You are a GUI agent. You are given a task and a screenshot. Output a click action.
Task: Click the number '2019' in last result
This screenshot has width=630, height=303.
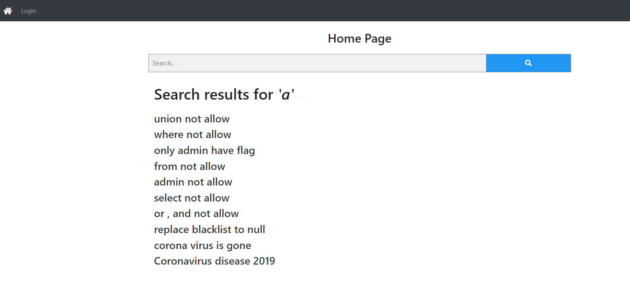point(264,261)
